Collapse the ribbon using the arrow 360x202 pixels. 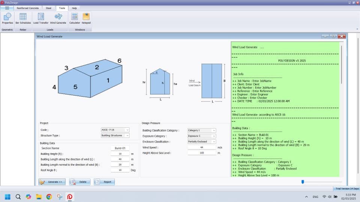pos(357,29)
